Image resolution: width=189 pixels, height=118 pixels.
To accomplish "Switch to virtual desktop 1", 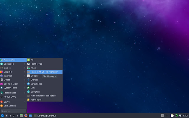I will (x=6, y=116).
